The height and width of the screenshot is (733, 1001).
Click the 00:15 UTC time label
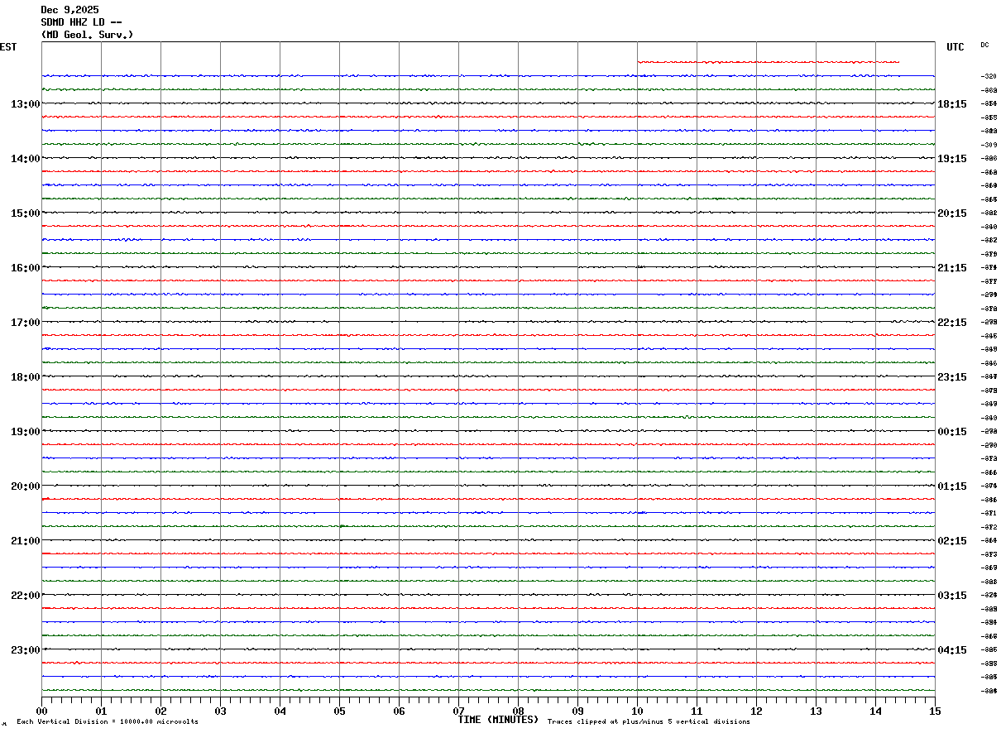click(x=951, y=432)
